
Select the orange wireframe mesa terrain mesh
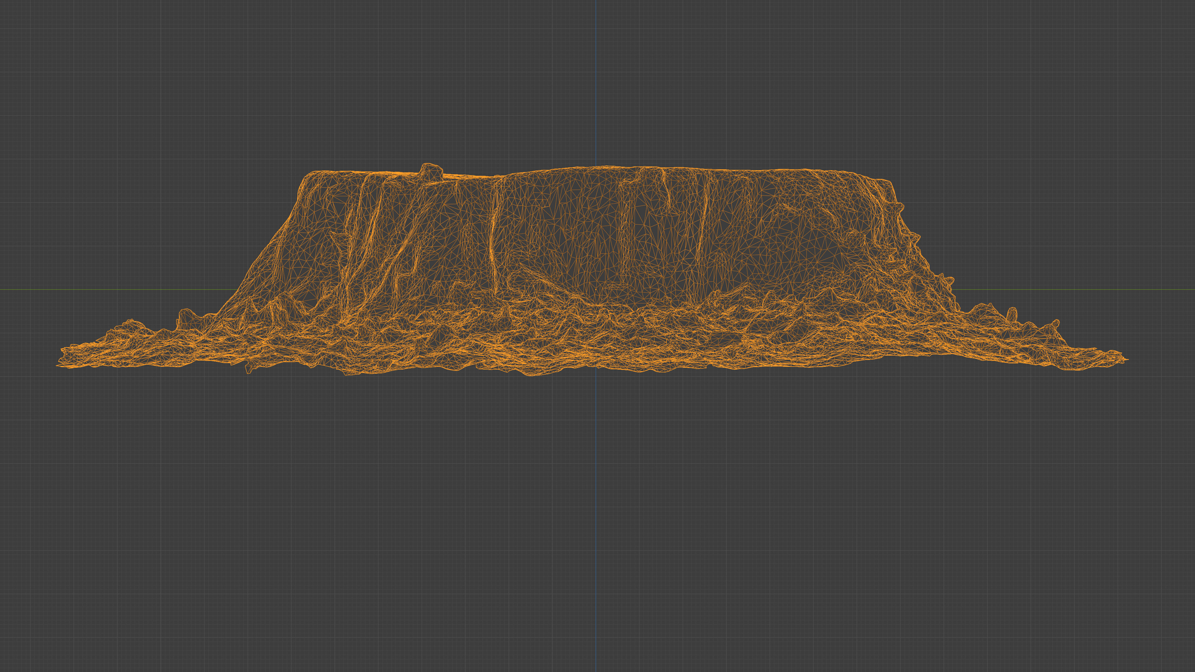tap(593, 269)
